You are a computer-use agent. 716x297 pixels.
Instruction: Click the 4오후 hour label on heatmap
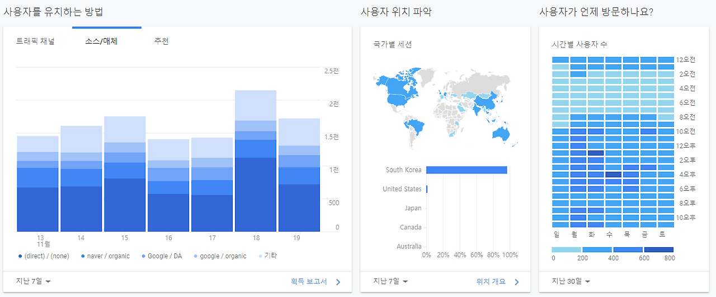(x=687, y=175)
